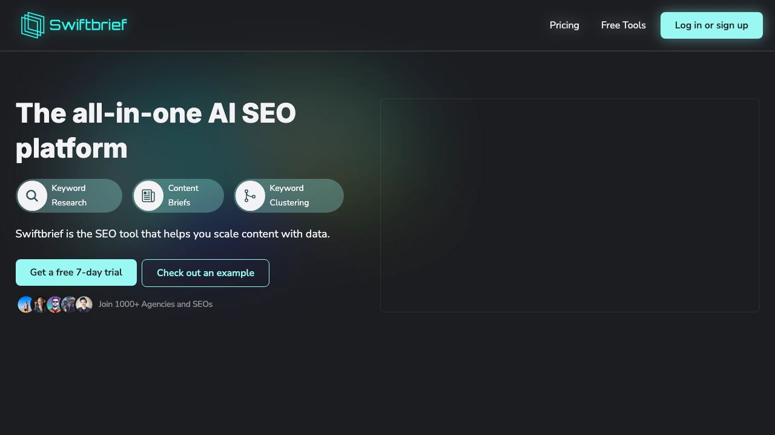Click the empty preview panel on the right
This screenshot has height=435, width=775.
point(570,205)
